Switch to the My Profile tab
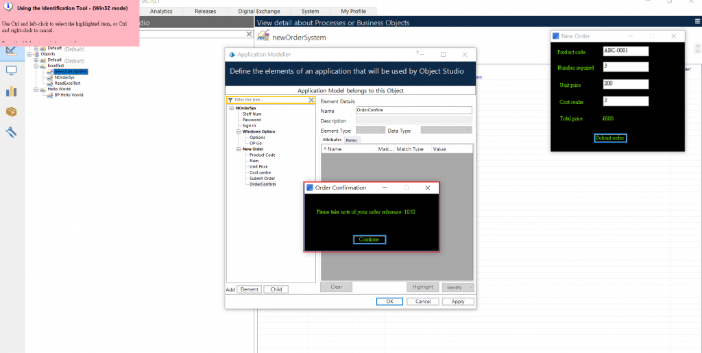The height and width of the screenshot is (353, 702). (x=353, y=11)
